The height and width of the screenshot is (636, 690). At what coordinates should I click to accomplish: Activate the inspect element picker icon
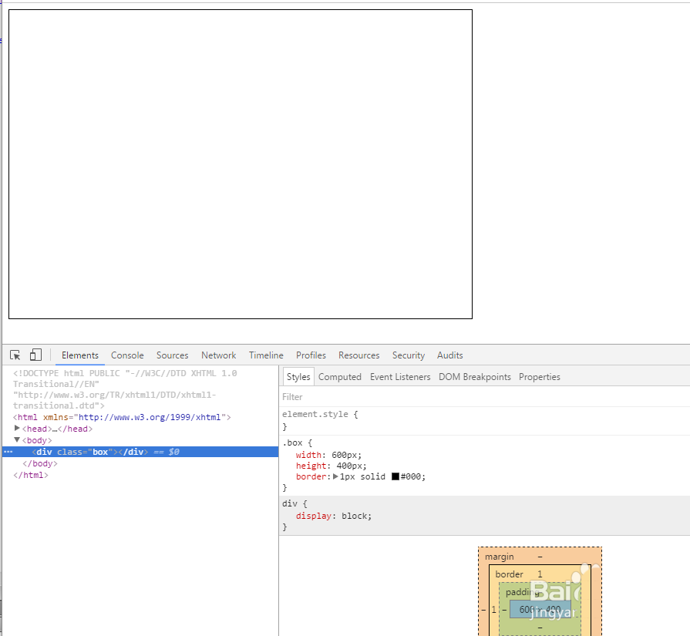[15, 355]
